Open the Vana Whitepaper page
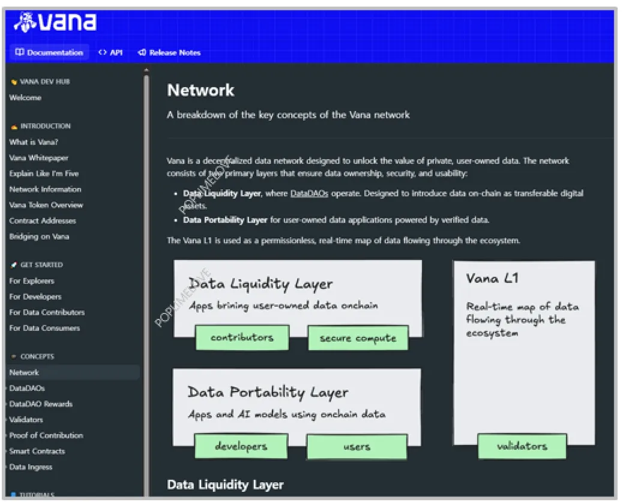The image size is (626, 502). (x=39, y=158)
